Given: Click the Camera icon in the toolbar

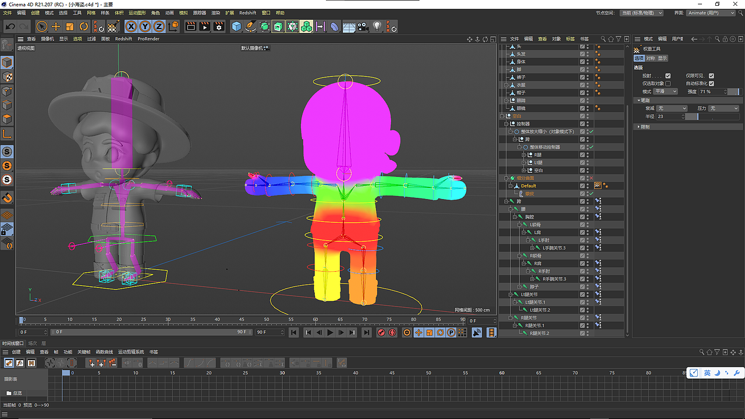Looking at the screenshot, I should 363,26.
